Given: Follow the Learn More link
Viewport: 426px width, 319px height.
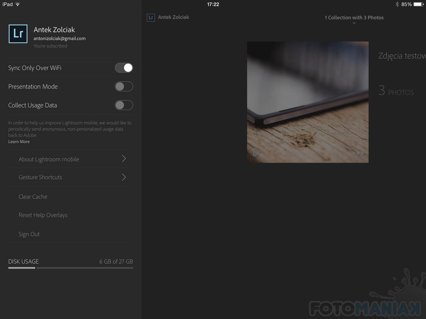Looking at the screenshot, I should click(19, 142).
